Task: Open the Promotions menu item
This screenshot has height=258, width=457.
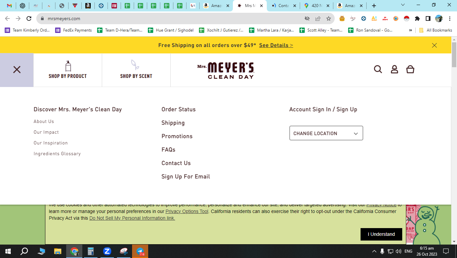Action: click(x=177, y=136)
